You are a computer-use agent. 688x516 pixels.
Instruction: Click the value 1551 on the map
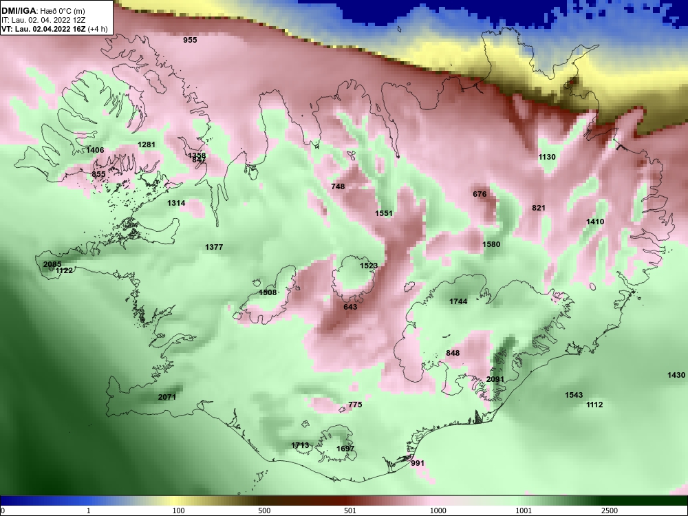384,213
